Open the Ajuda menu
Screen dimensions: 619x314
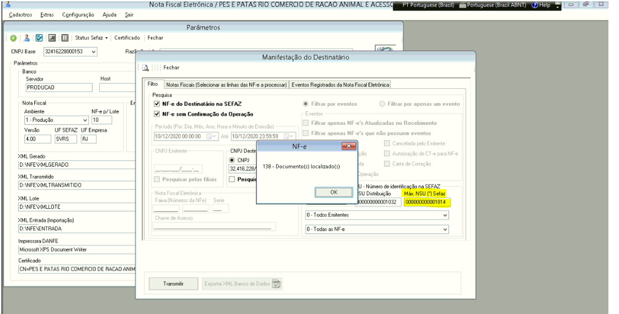[x=109, y=15]
